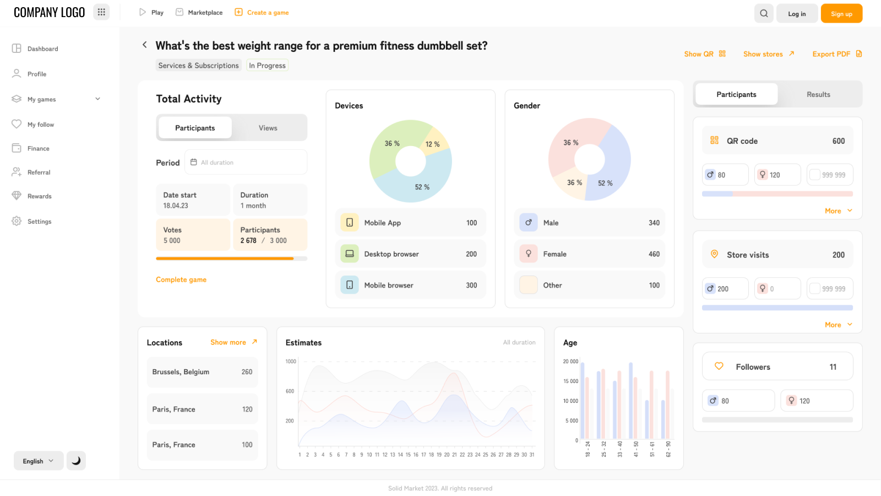Click the search magnifier icon

(x=764, y=14)
